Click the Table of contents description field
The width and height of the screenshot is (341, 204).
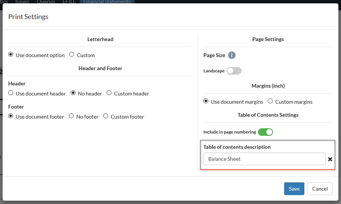tap(264, 159)
